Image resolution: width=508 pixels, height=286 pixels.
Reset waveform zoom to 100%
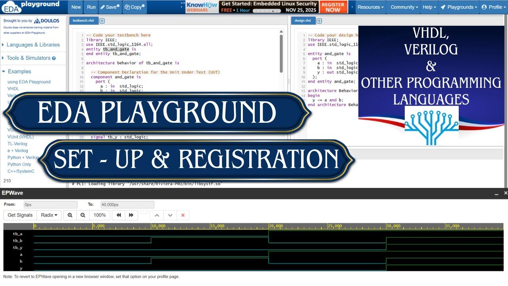coord(100,215)
